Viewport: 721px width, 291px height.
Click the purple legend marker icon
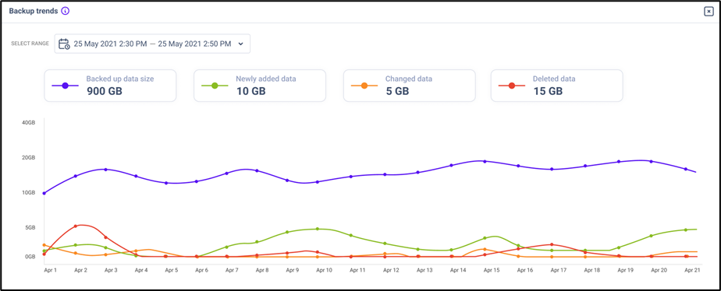[66, 86]
